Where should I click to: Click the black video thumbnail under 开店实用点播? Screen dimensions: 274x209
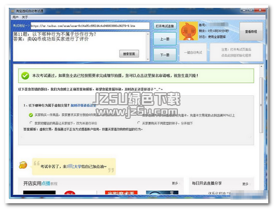click(x=40, y=192)
